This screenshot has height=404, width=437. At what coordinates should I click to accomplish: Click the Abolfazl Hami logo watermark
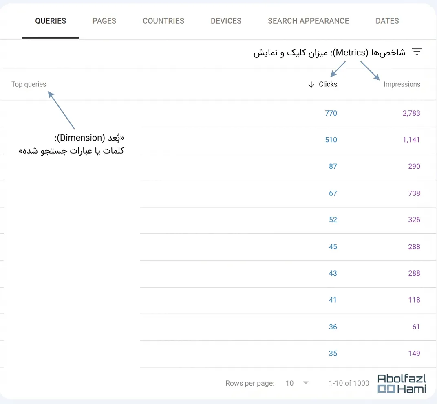402,384
